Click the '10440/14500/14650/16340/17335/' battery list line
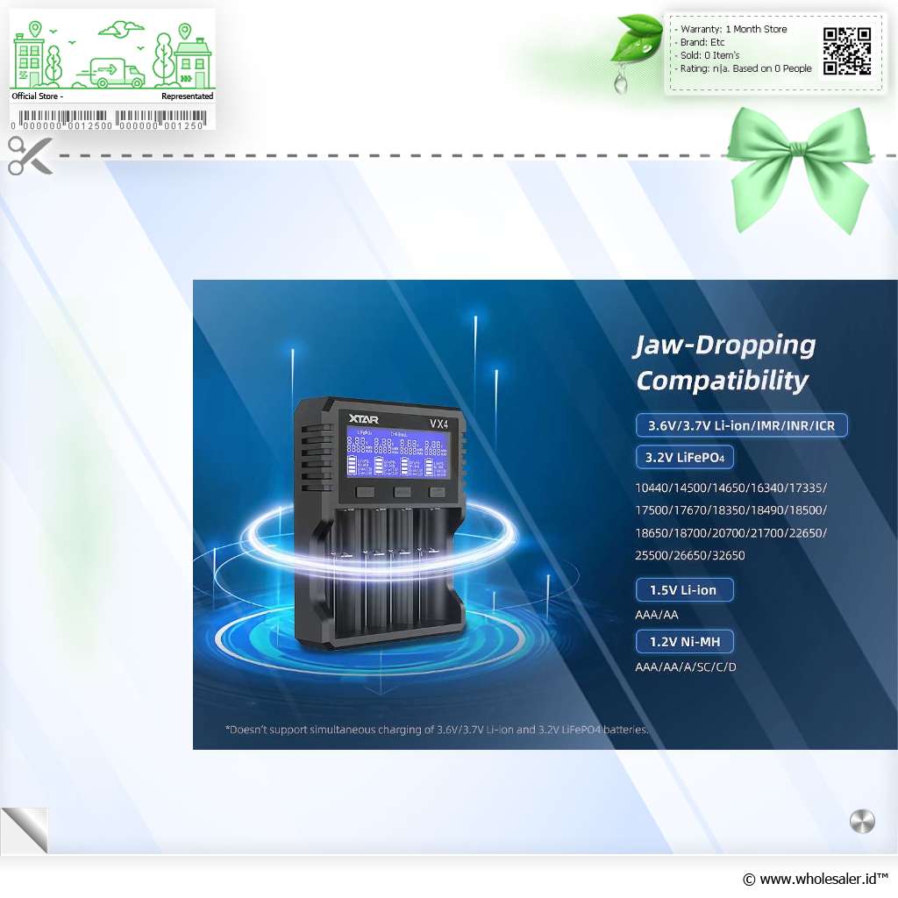 click(731, 488)
